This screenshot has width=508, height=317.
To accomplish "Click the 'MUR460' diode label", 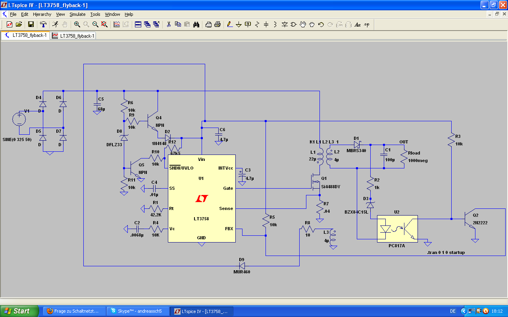I will click(242, 272).
